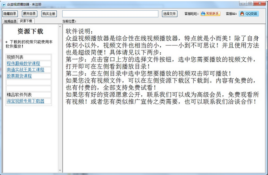Click the sidebar scrollbar up arrow
Screen dimensions: 268x175
click(x=60, y=26)
